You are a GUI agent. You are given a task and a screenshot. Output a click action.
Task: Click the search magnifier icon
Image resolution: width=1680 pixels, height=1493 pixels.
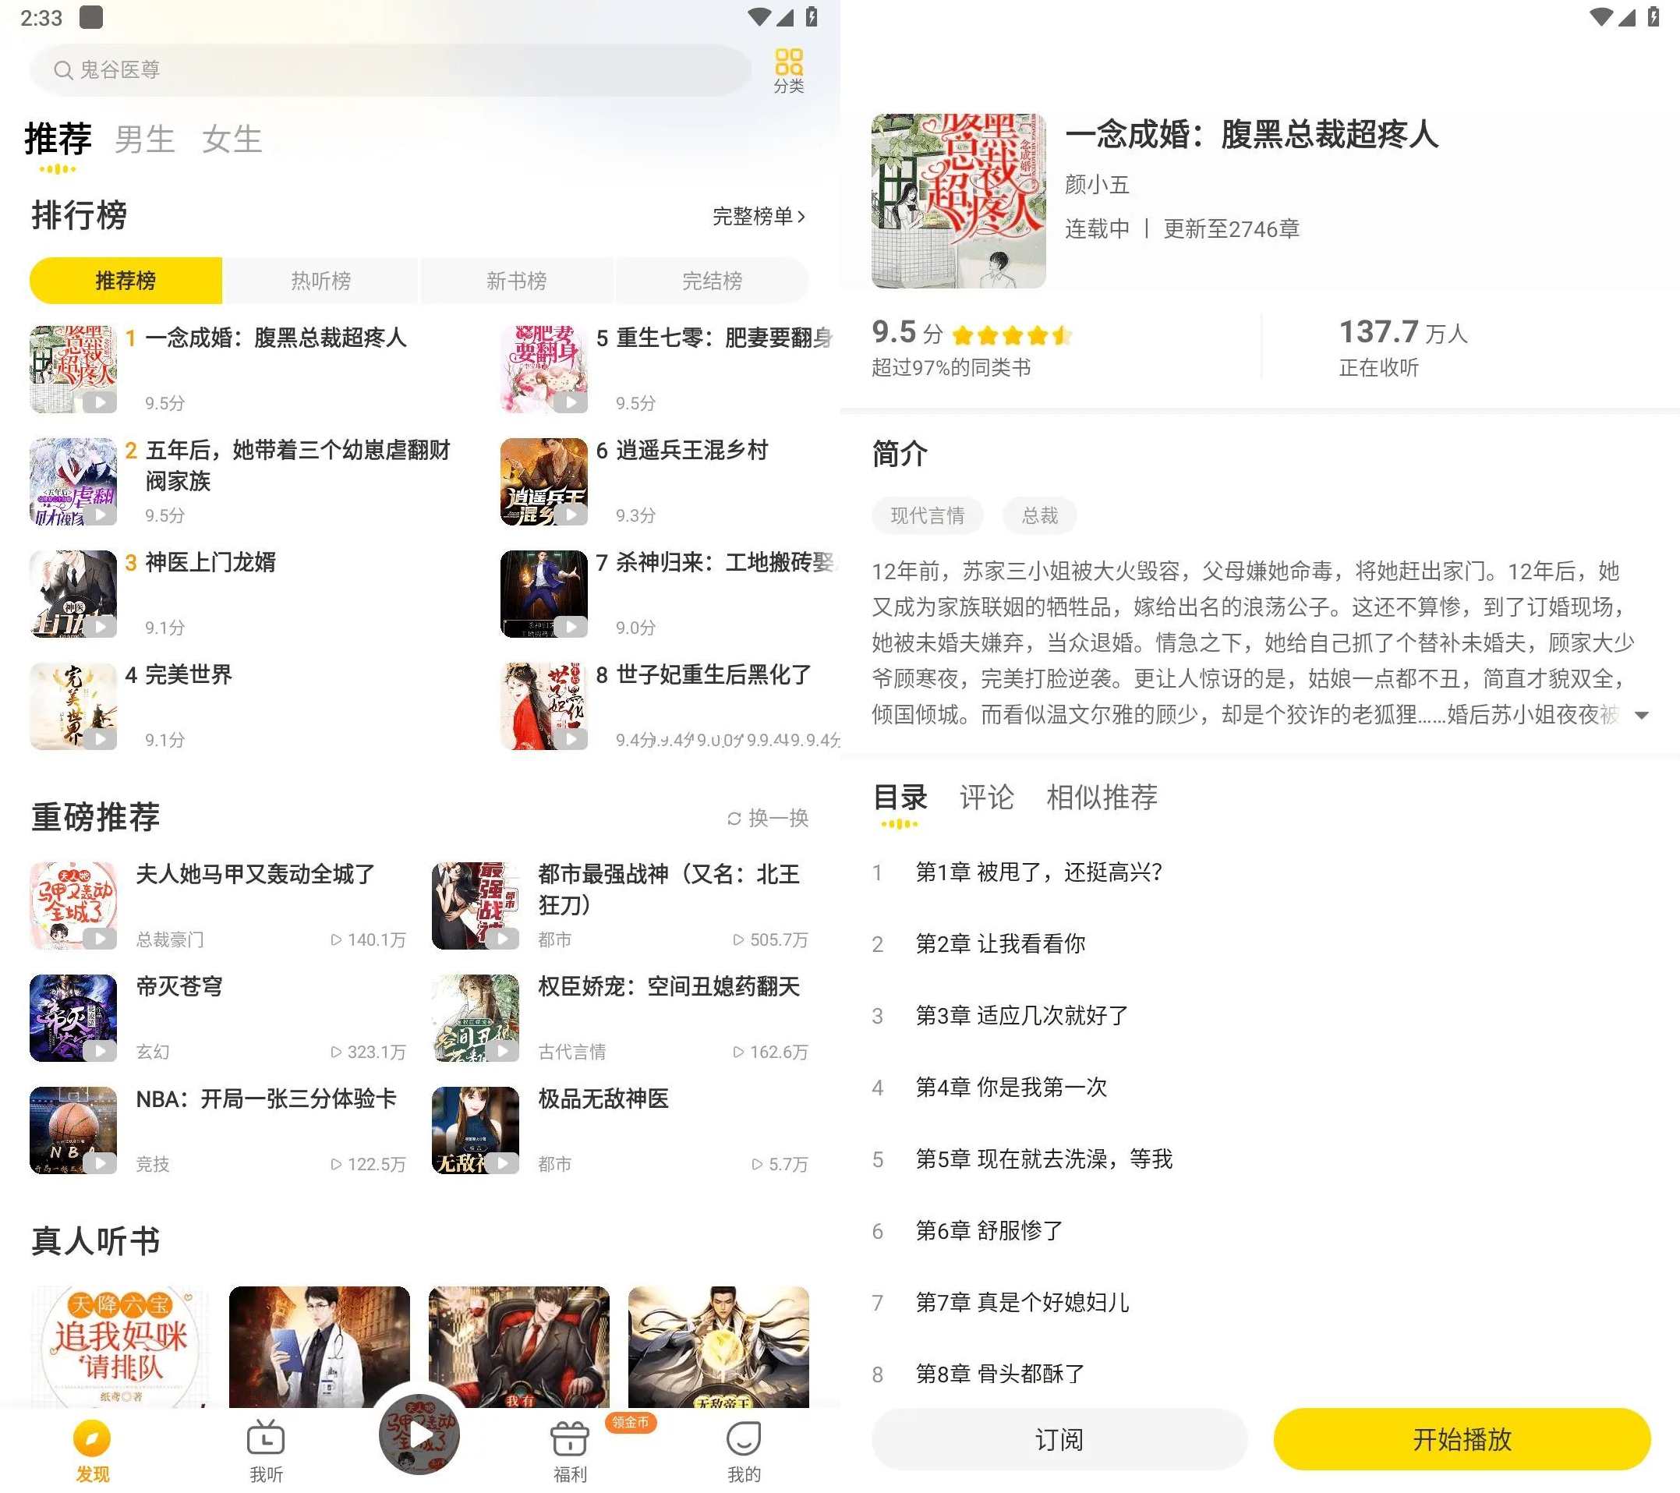click(x=64, y=70)
